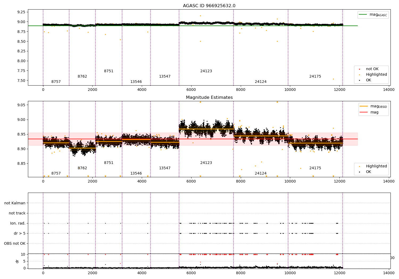
Task: Select the red 'mag' legend entry
Action: click(369, 112)
